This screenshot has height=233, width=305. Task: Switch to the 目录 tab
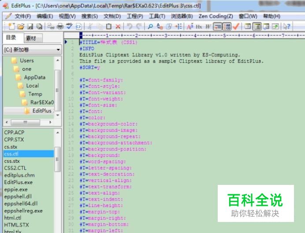[x=13, y=38]
